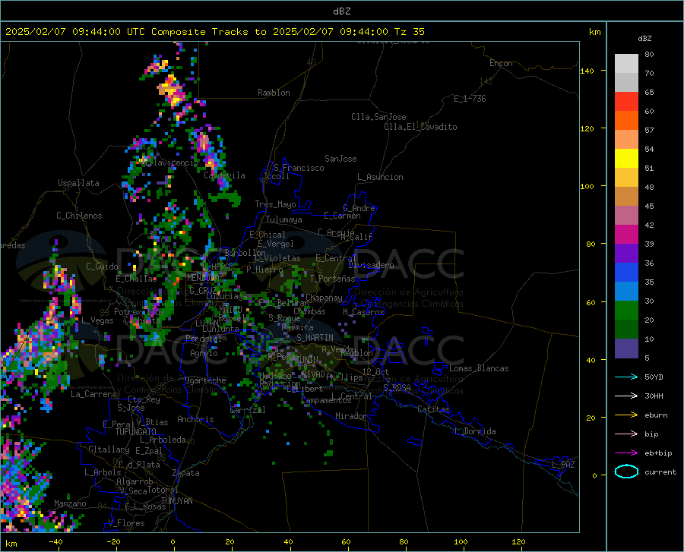Click the 60 dBZ orange swatch
This screenshot has height=552, width=684.
[x=626, y=121]
